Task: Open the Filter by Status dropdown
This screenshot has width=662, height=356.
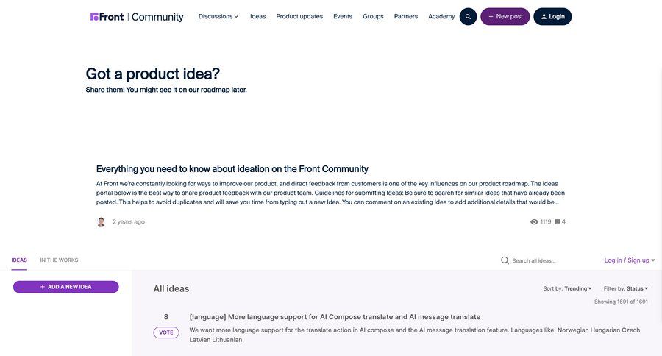Action: (626, 288)
